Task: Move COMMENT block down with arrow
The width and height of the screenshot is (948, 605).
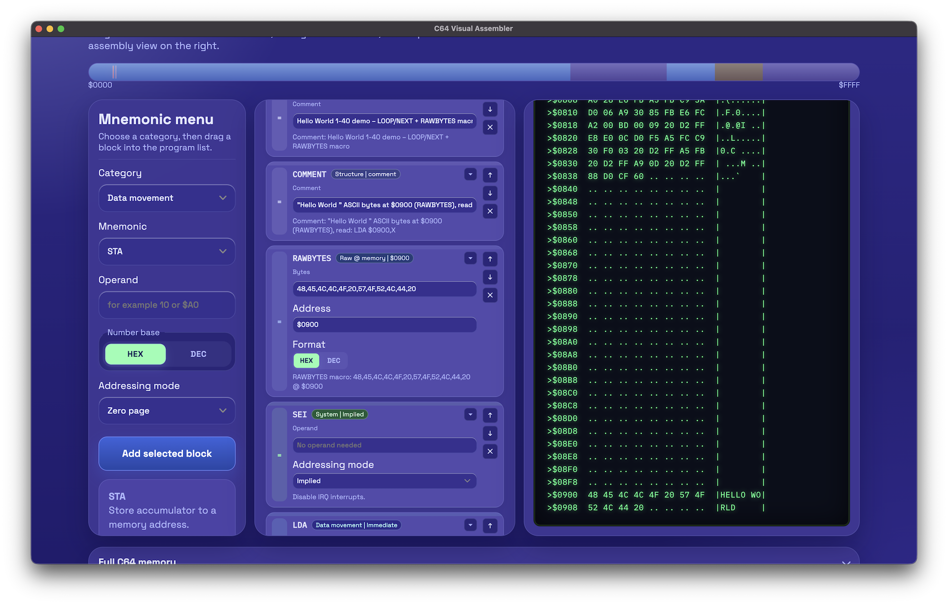Action: pos(490,193)
